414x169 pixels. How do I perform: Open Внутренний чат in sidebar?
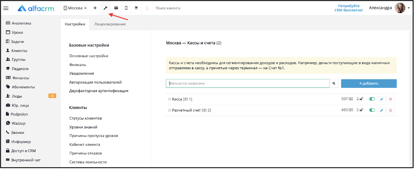[x=23, y=160]
